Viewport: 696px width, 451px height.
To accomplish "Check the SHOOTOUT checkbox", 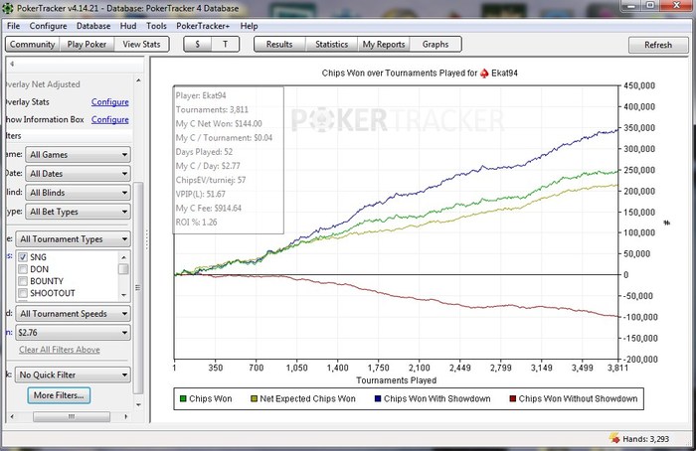I will 23,293.
